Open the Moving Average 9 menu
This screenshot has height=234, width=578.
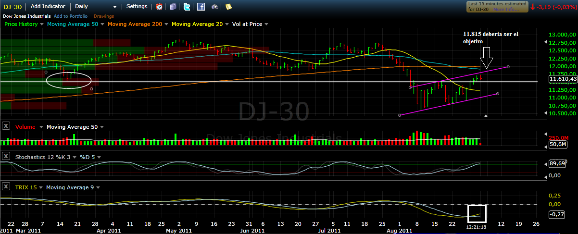pos(73,187)
